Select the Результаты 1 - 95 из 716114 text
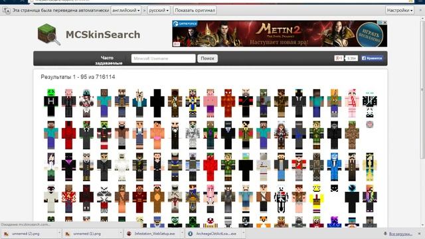Image resolution: width=425 pixels, height=239 pixels. coord(78,77)
